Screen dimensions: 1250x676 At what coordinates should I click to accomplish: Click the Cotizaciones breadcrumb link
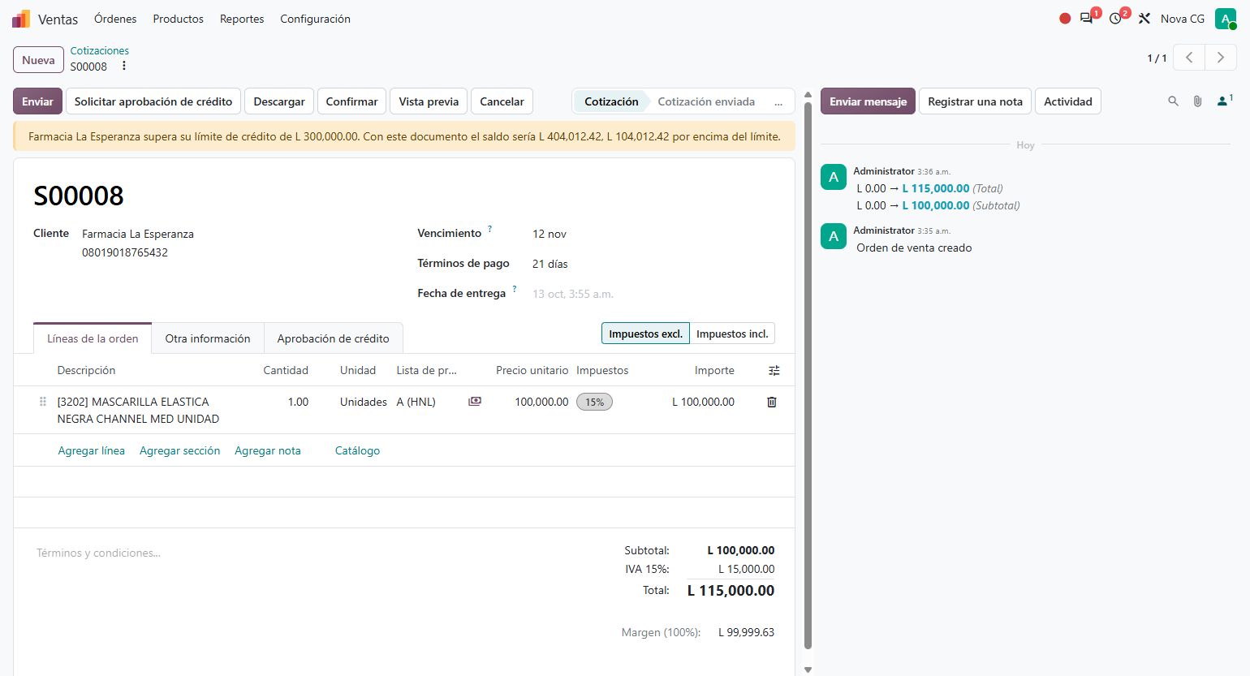point(100,50)
